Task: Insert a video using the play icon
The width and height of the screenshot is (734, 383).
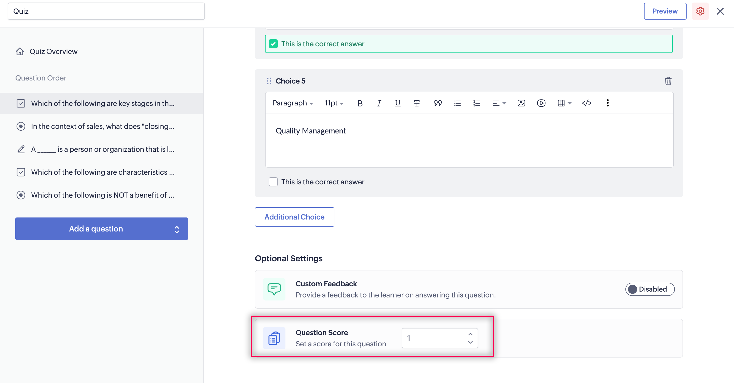Action: click(541, 103)
